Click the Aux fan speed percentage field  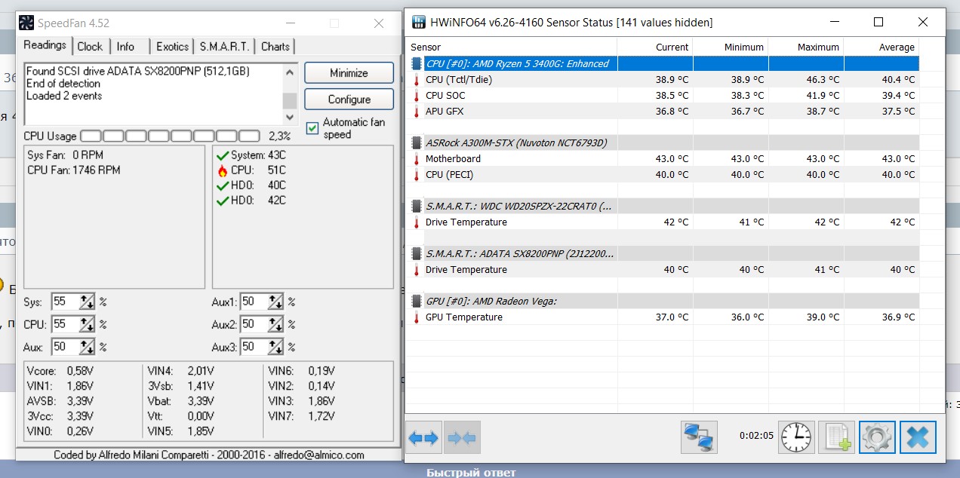pos(64,347)
